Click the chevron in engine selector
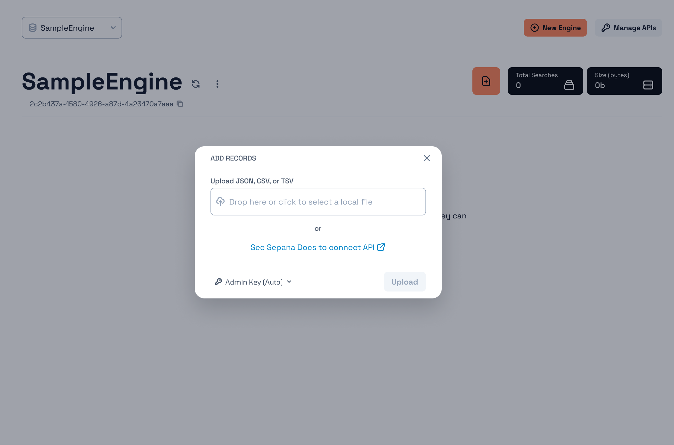 113,28
